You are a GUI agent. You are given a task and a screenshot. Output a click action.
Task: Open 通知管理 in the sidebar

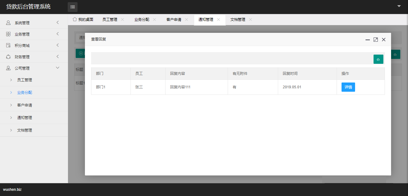pyautogui.click(x=25, y=118)
